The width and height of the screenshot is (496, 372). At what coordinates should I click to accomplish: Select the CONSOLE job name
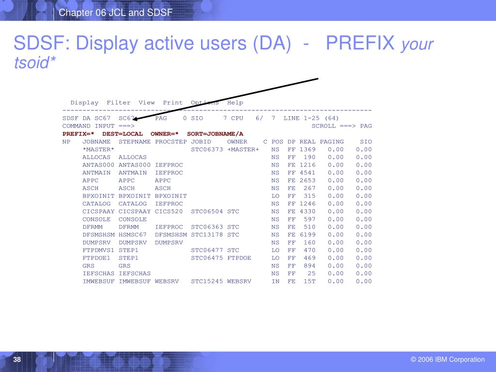pyautogui.click(x=96, y=219)
